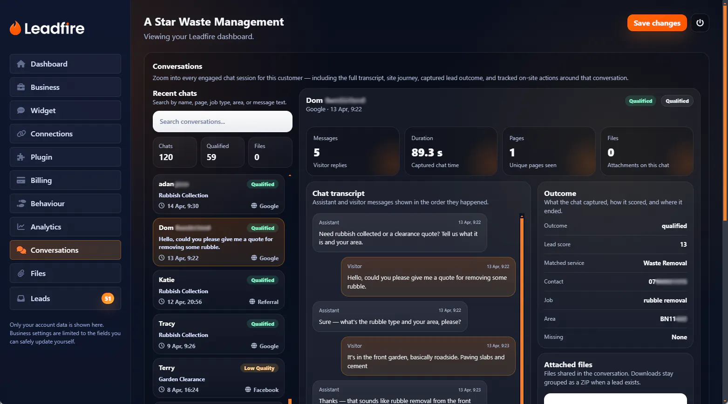Open Terry's Garden Clearance chat

point(218,378)
